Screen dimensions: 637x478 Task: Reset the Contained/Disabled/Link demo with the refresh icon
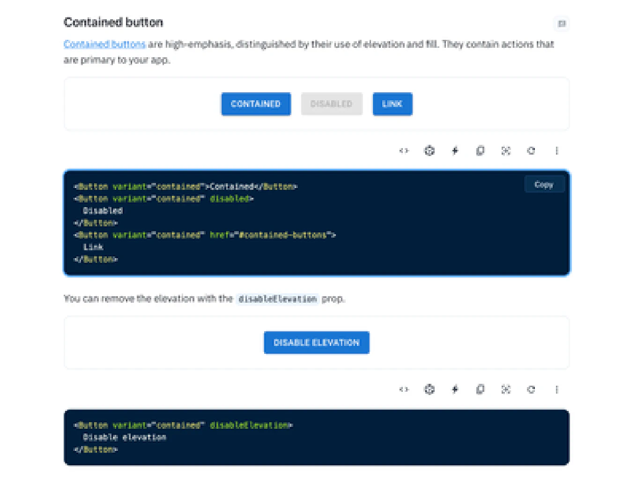[531, 151]
